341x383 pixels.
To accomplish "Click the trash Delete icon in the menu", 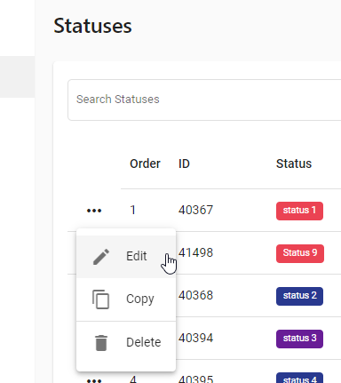I will coord(101,343).
